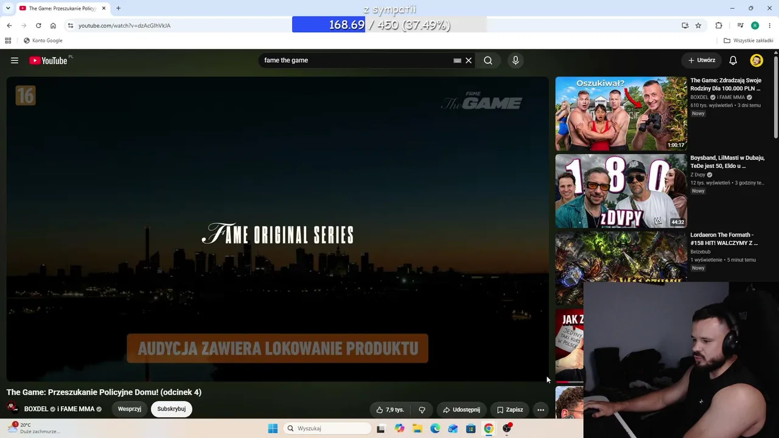779x438 pixels.
Task: Click the YouTube page scrollbar thumb
Action: pos(776,97)
